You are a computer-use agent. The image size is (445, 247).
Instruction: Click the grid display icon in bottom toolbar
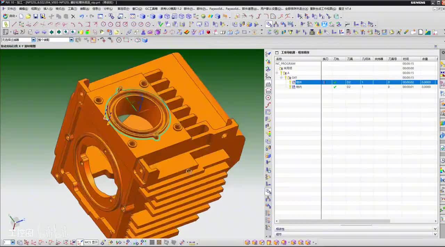click(x=152, y=242)
